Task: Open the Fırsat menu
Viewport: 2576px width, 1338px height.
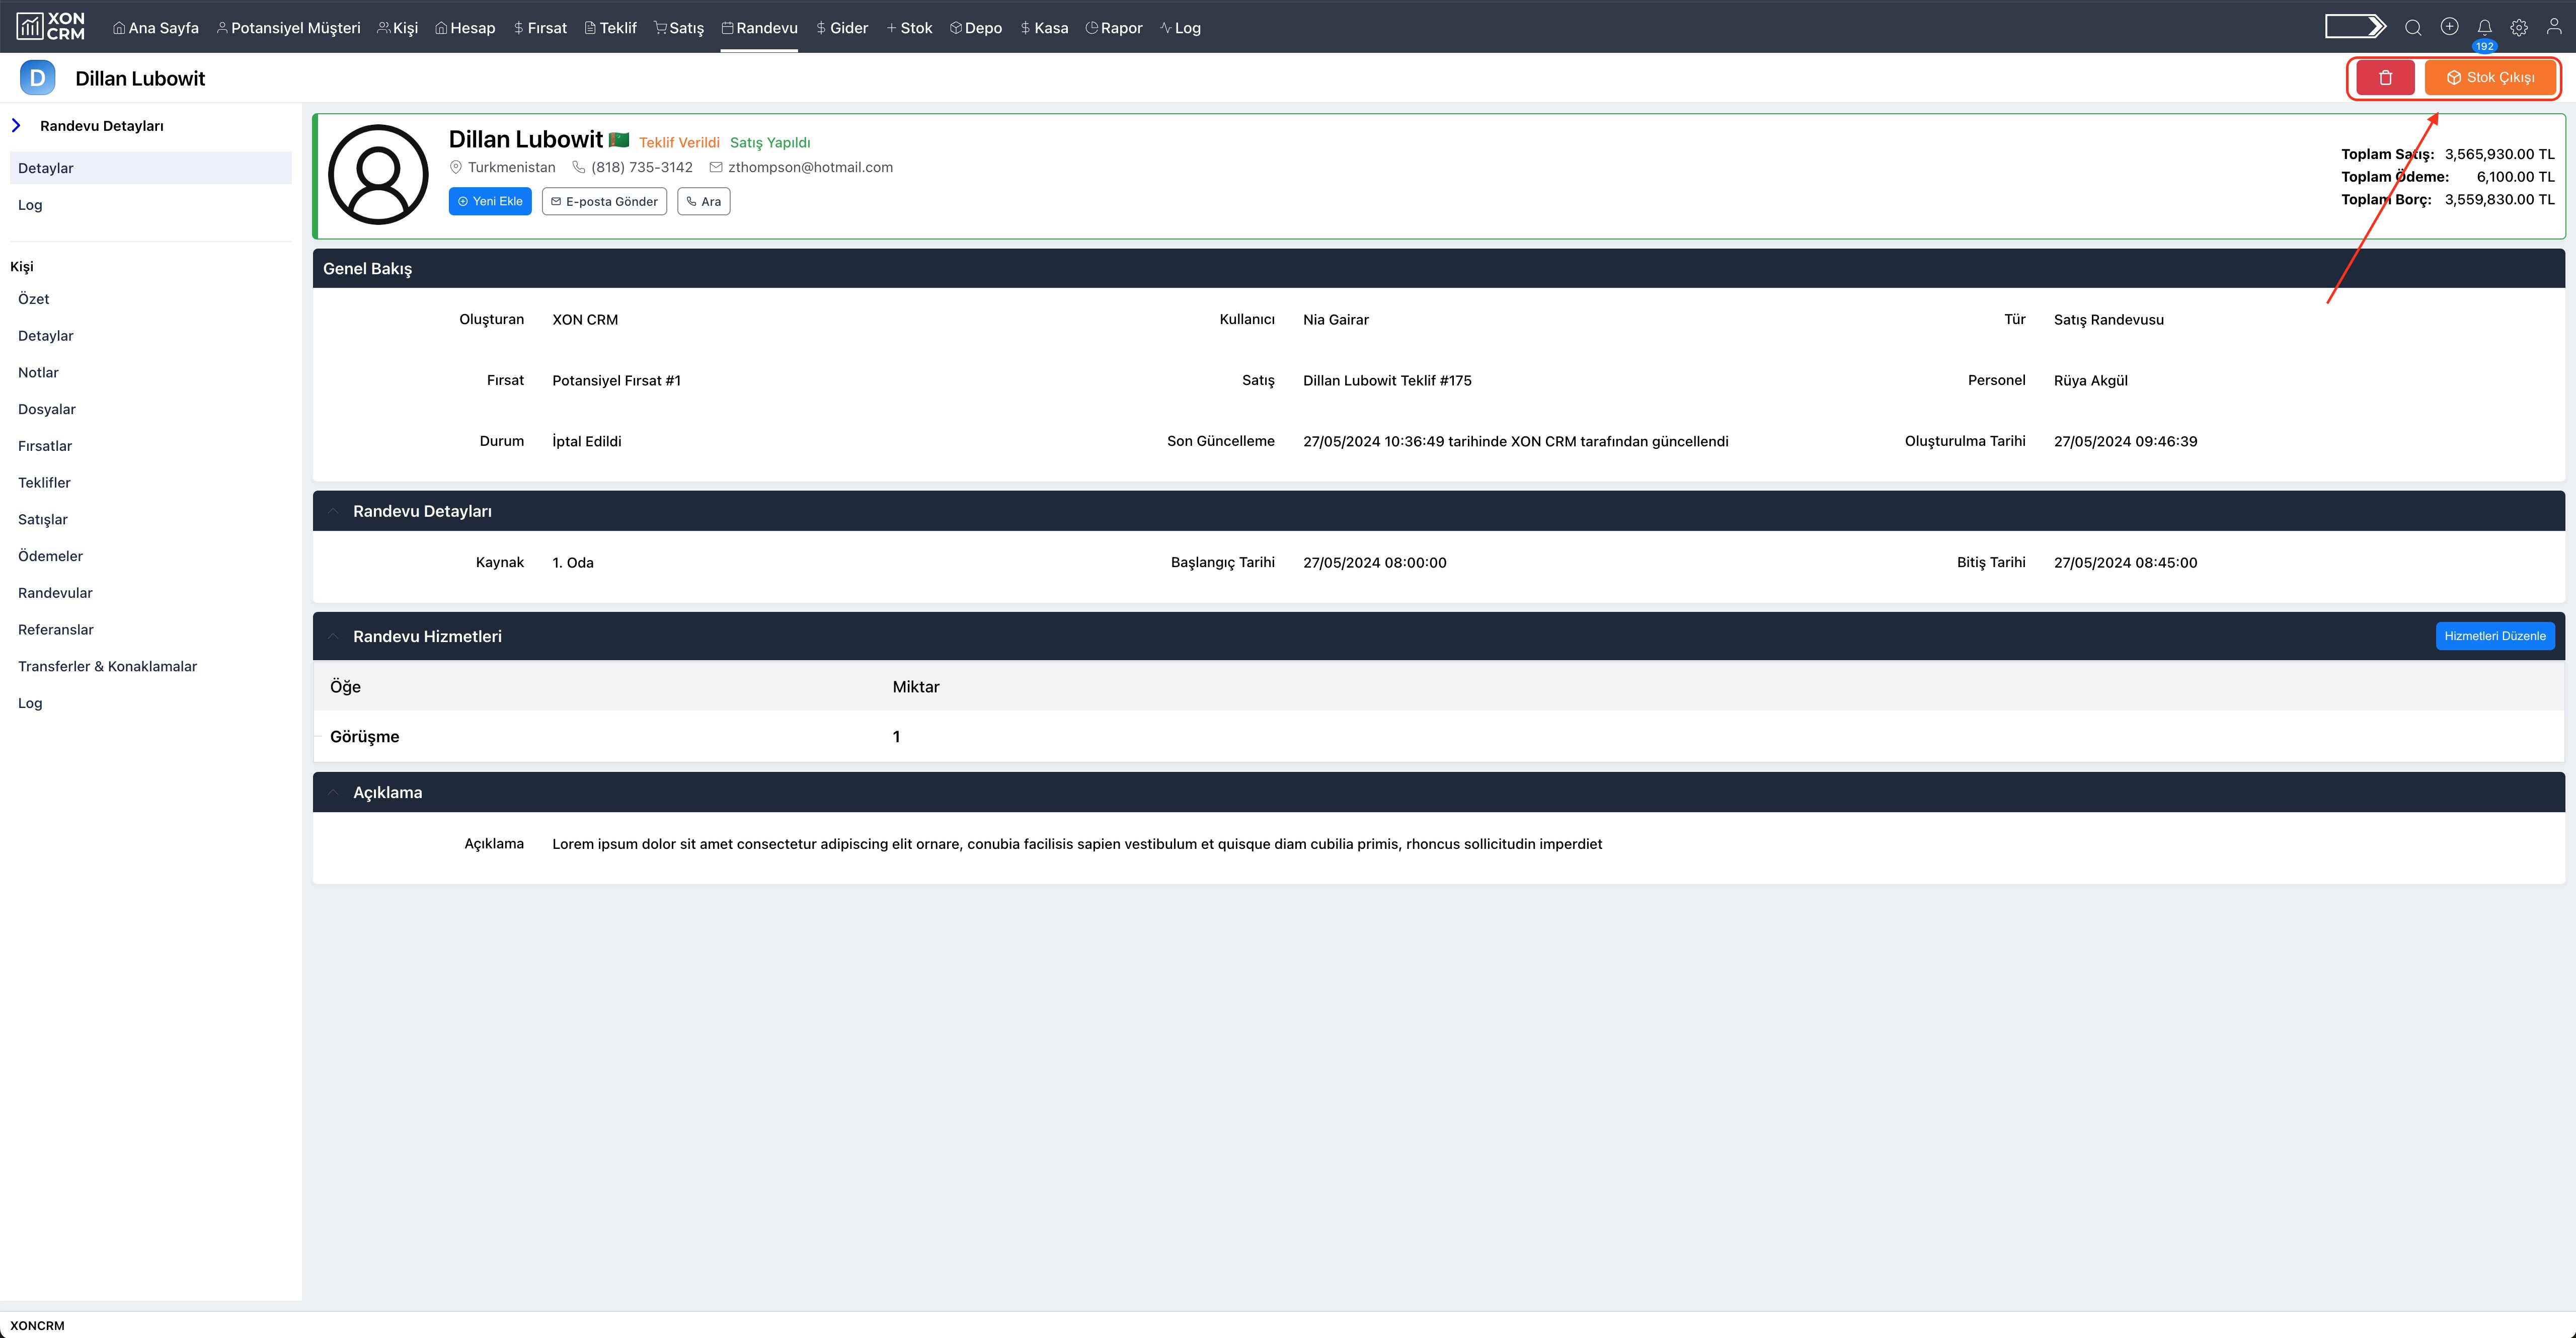Action: [x=540, y=28]
